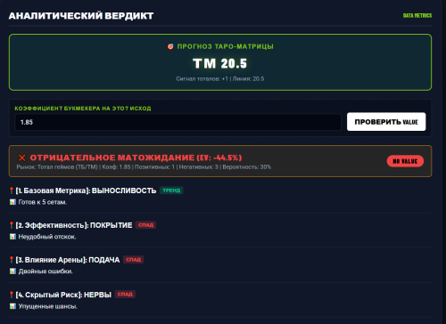Click the pin icon by Влияние Арены
Screen dimensions: 446x324
point(12,260)
